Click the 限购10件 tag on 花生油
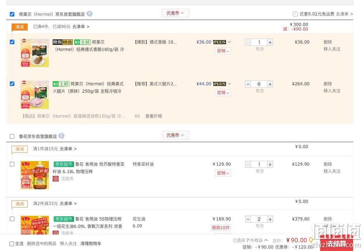The width and height of the screenshot is (364, 251). point(221,227)
